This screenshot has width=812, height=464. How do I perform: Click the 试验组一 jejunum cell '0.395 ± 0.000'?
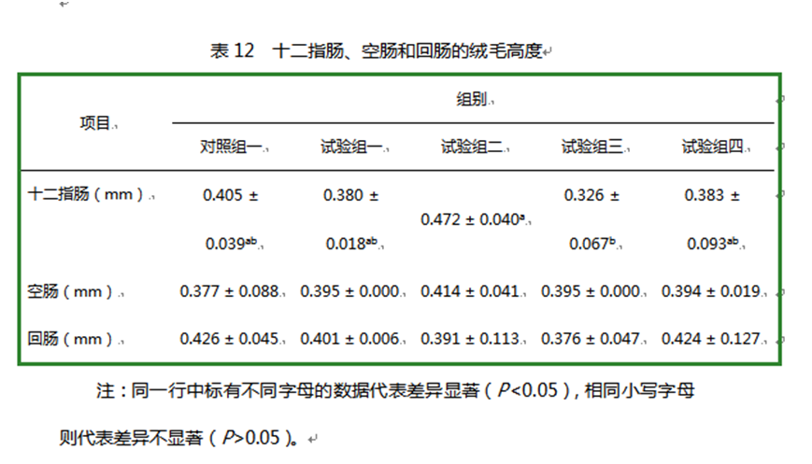click(350, 291)
